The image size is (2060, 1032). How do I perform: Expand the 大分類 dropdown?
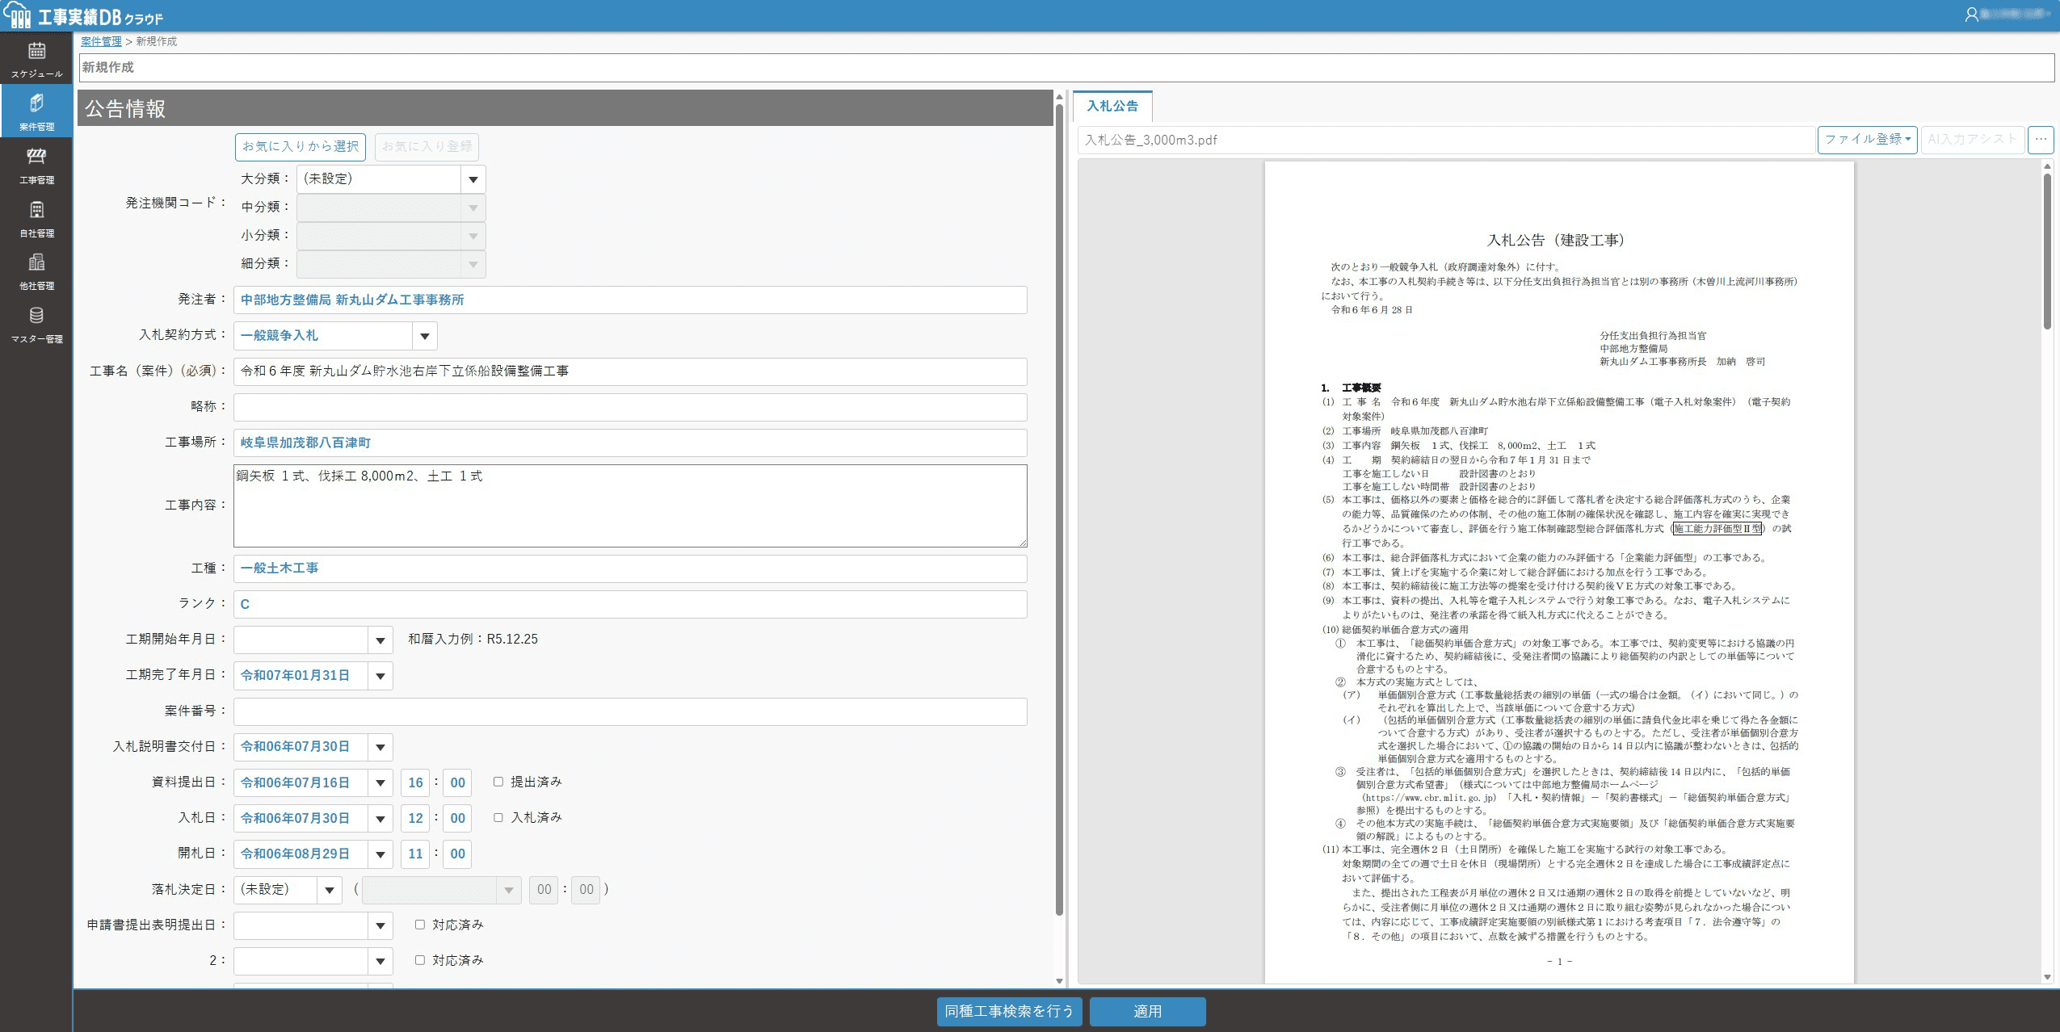[473, 179]
